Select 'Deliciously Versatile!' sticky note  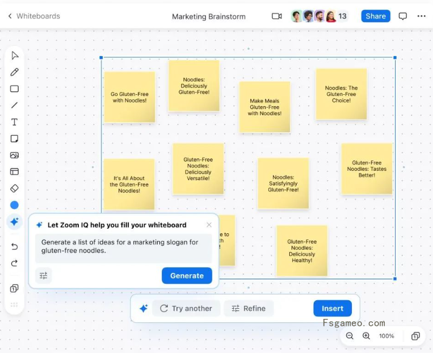[x=198, y=169]
